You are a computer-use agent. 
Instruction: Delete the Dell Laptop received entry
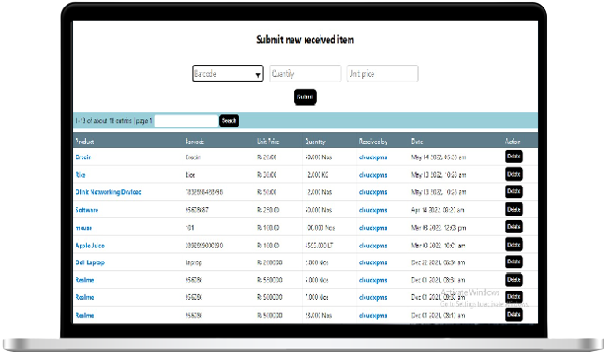[514, 262]
